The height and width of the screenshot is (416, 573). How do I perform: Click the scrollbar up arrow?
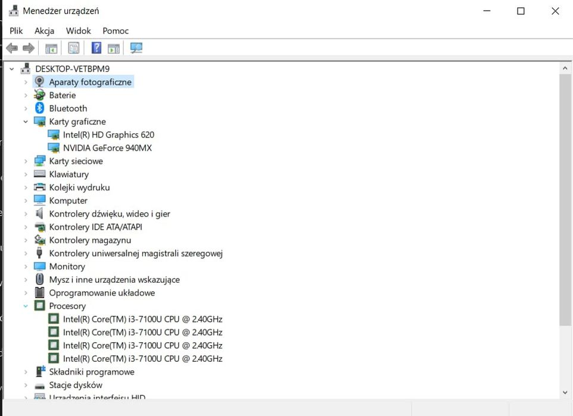pyautogui.click(x=565, y=68)
